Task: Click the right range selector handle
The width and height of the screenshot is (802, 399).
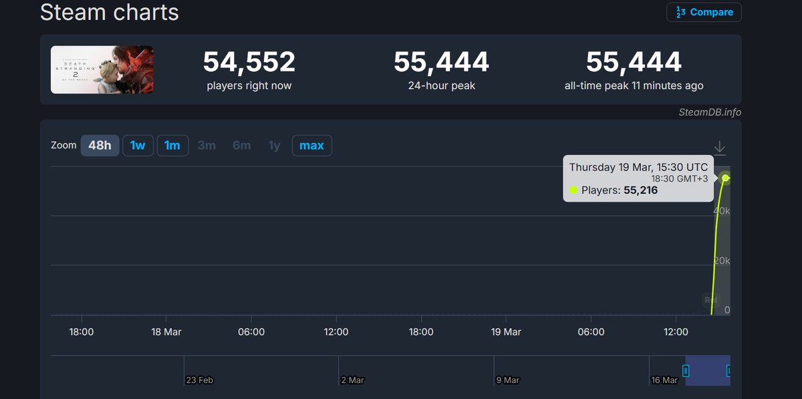Action: (729, 370)
